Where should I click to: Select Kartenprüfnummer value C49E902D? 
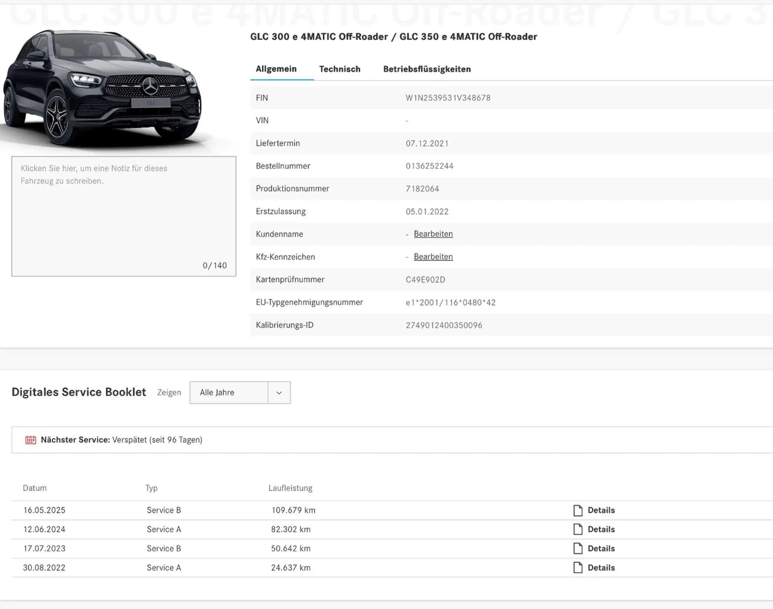click(425, 279)
